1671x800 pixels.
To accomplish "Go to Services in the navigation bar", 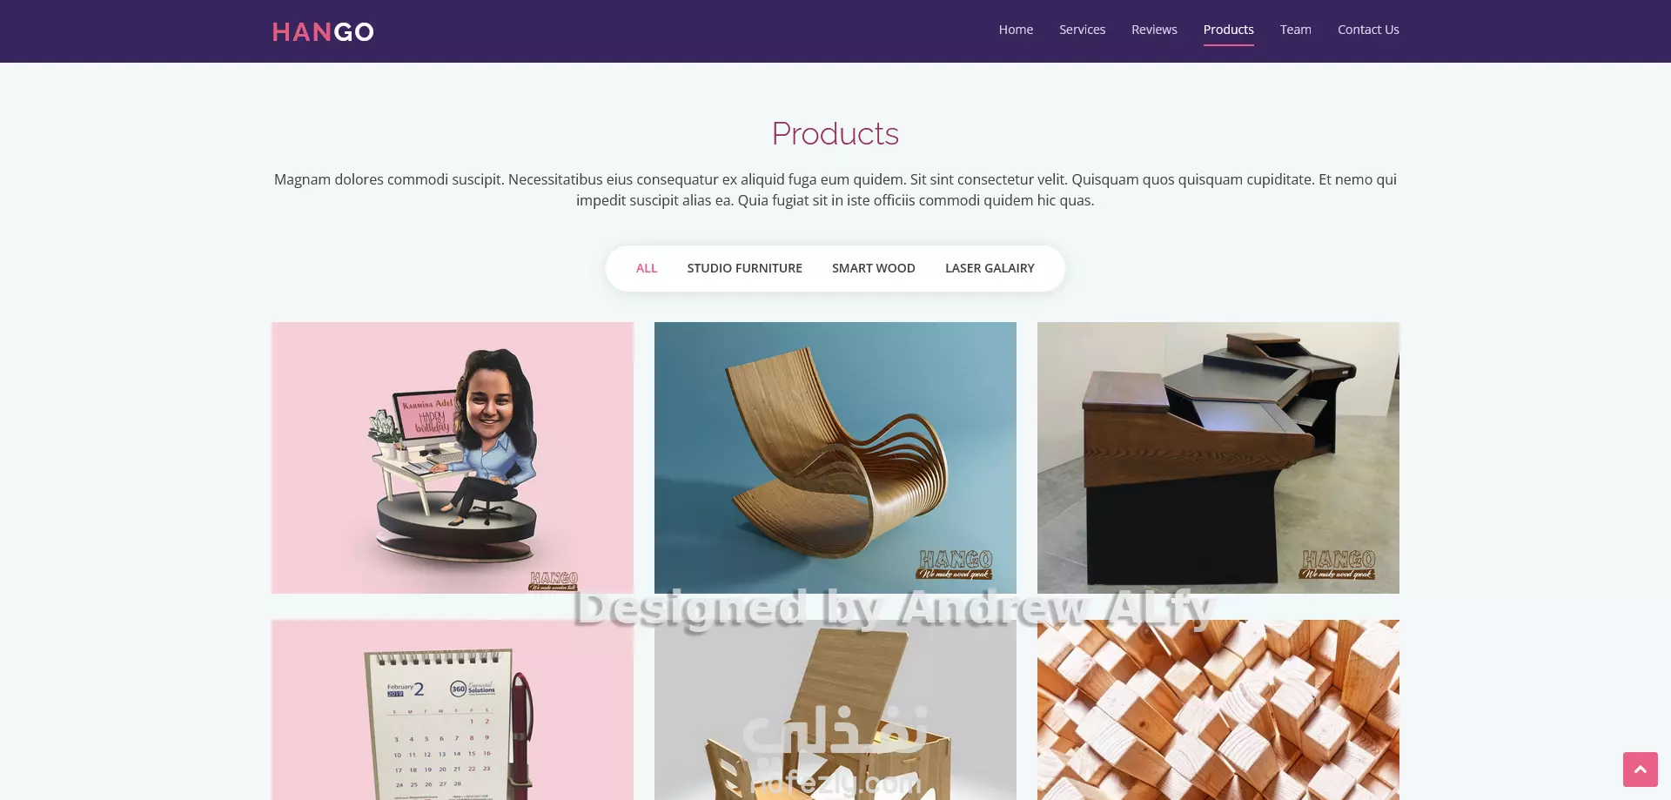I will [1082, 30].
